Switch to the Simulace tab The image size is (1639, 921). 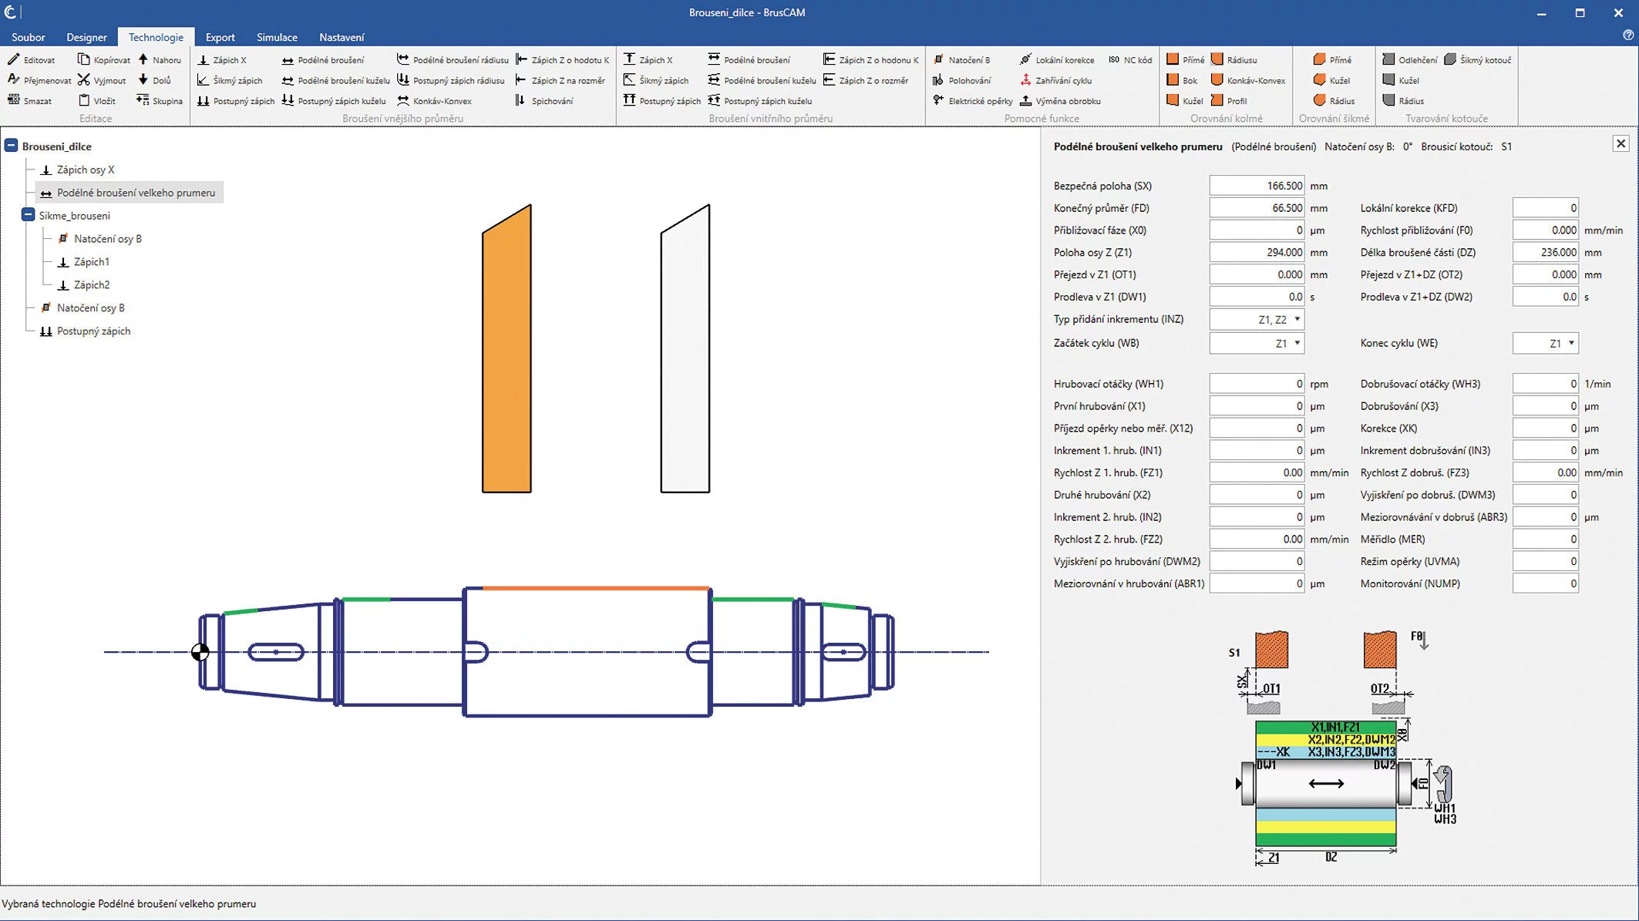tap(277, 37)
